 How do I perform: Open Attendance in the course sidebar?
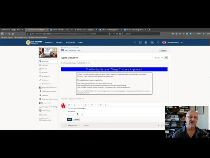(46, 76)
